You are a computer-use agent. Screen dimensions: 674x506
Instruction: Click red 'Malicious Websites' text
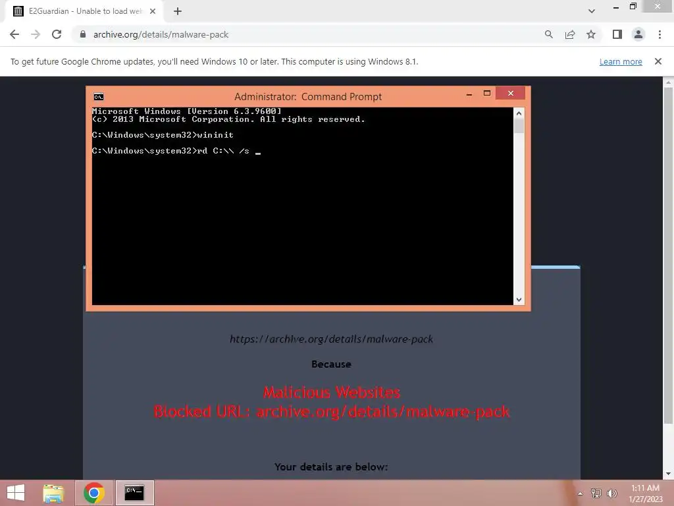pyautogui.click(x=332, y=393)
